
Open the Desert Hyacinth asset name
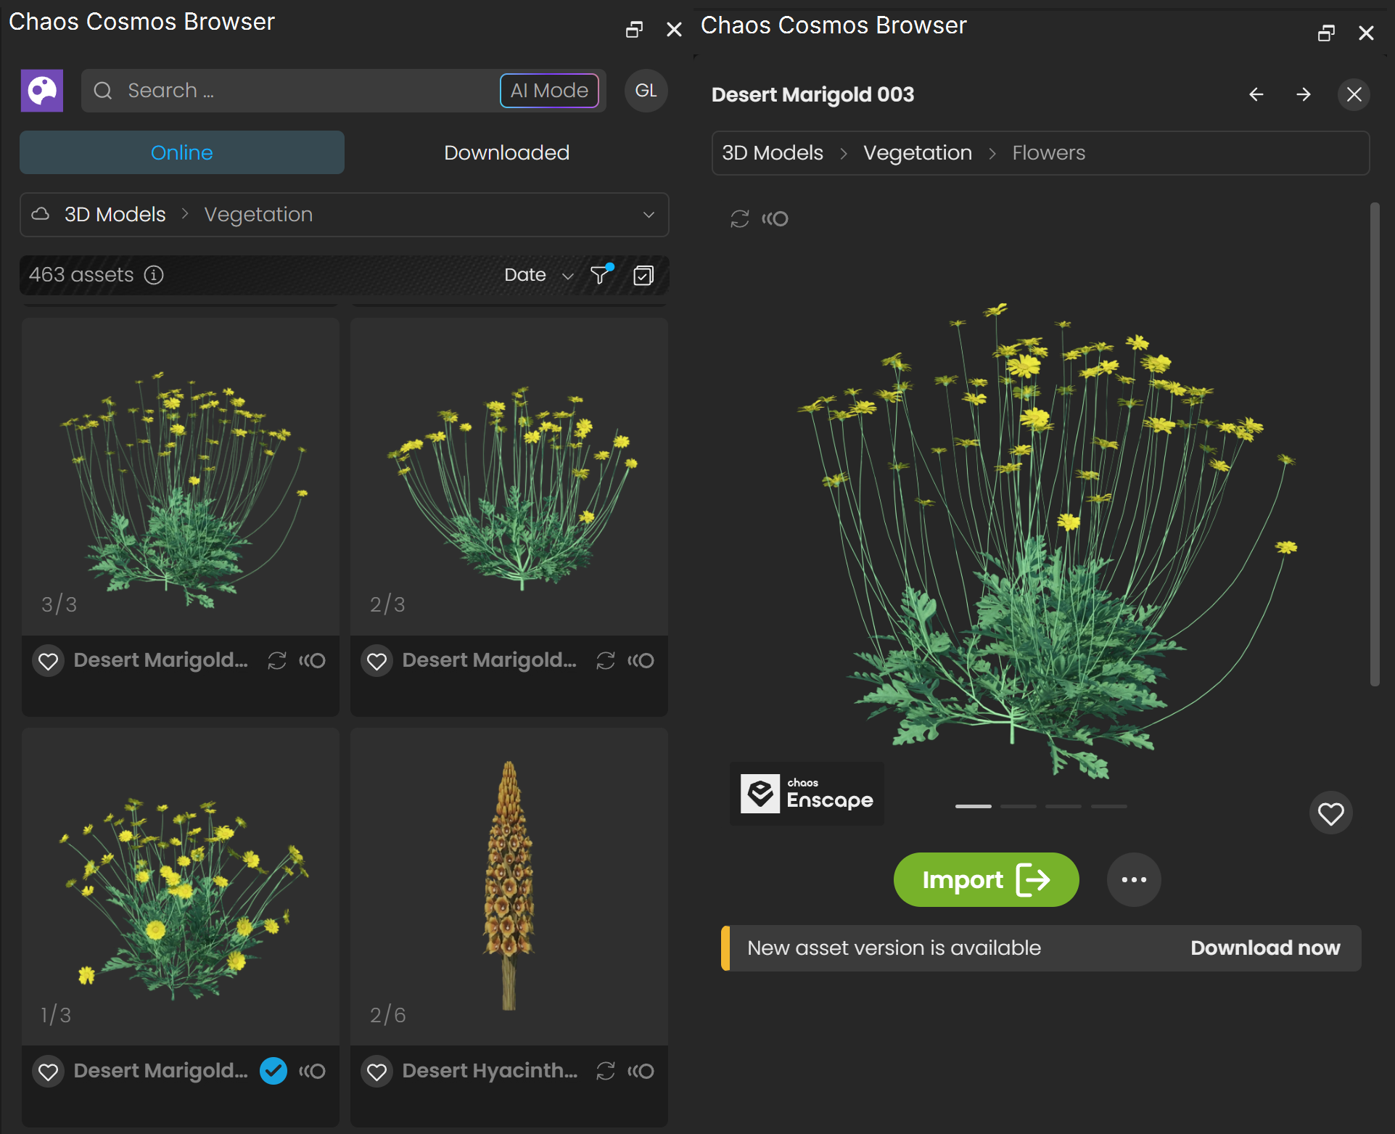pos(490,1071)
